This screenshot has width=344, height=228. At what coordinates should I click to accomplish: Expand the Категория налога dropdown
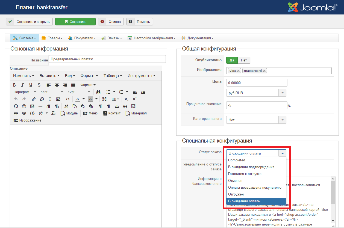(x=282, y=120)
